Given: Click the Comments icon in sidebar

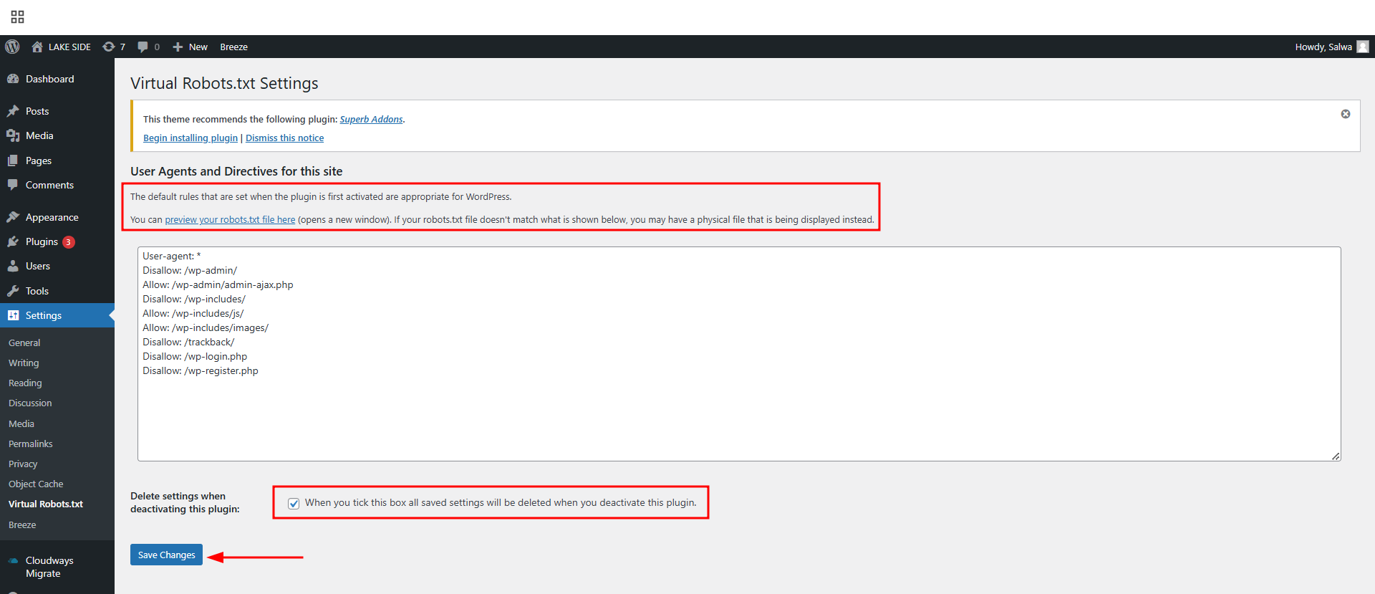Looking at the screenshot, I should 13,185.
